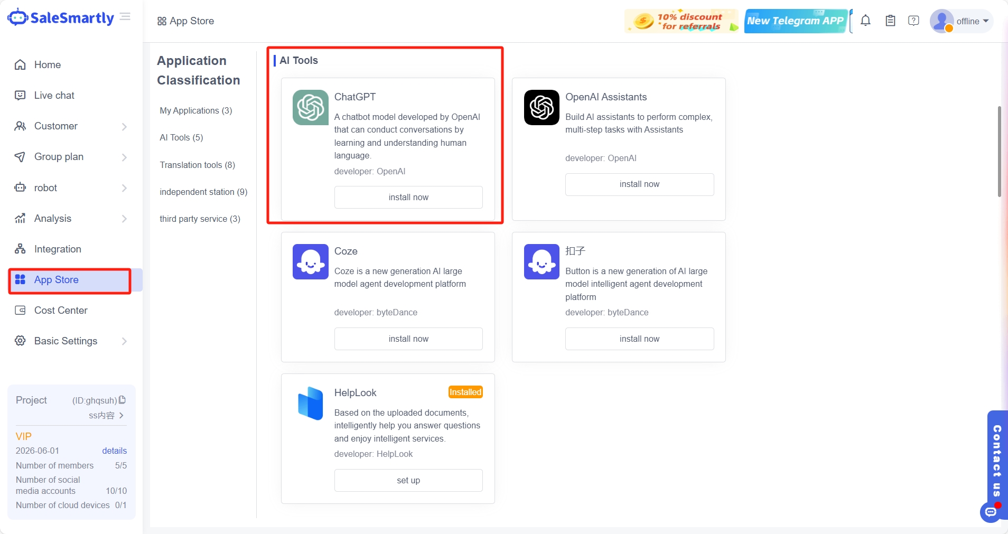Select the Translation tools category

[197, 165]
